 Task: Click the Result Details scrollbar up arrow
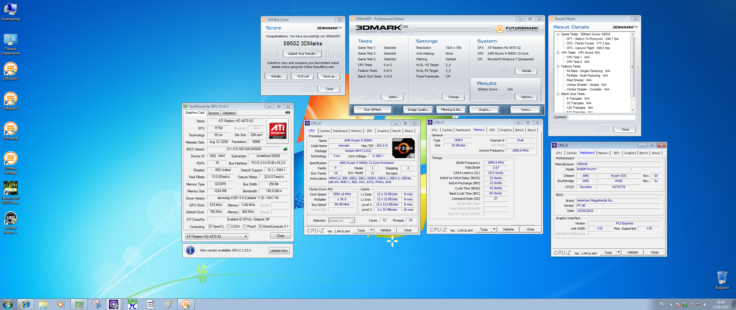pyautogui.click(x=632, y=34)
